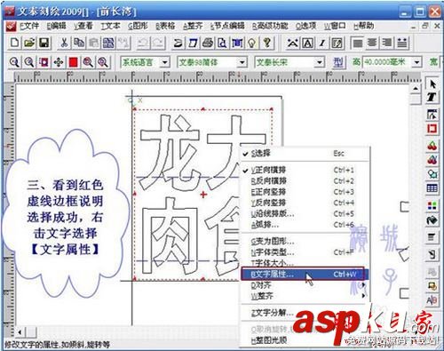Click the vertical scrollbar up arrow

416,89
